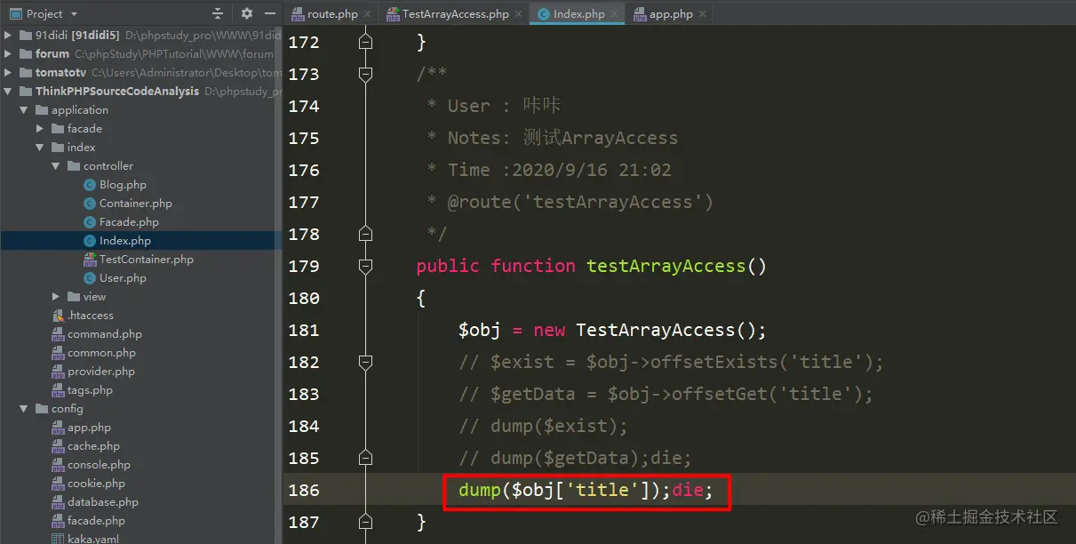Open Facade.php file
The width and height of the screenshot is (1076, 544).
click(x=129, y=222)
